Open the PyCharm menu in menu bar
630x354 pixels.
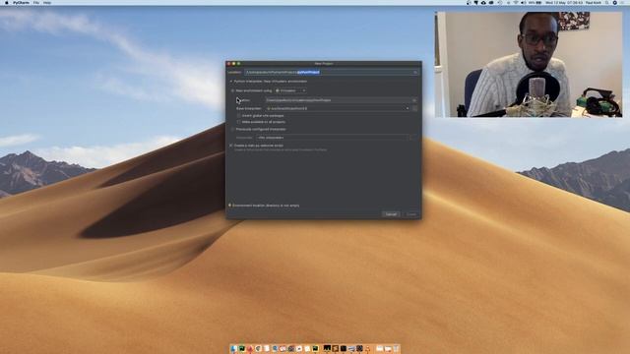pyautogui.click(x=21, y=3)
